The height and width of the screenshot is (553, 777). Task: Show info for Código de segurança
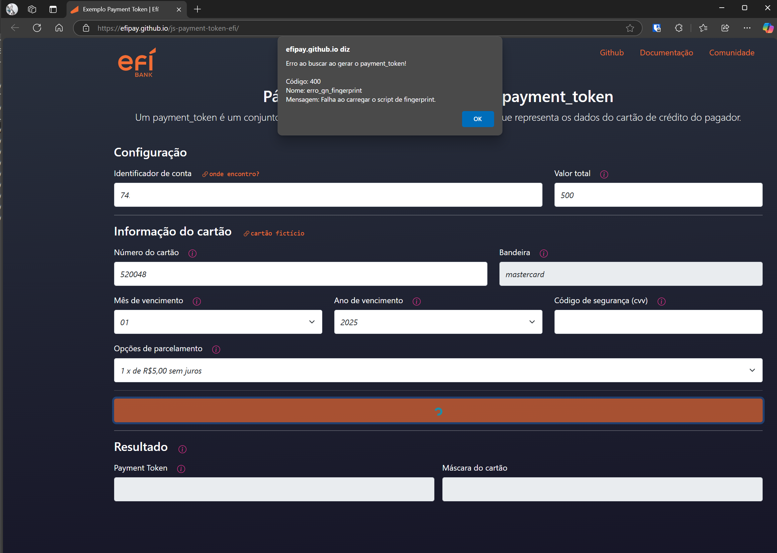[x=662, y=302]
